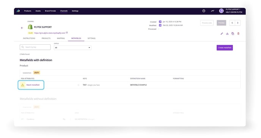261x138 pixels.
Task: Click the Keys column header
Action: click(x=85, y=78)
